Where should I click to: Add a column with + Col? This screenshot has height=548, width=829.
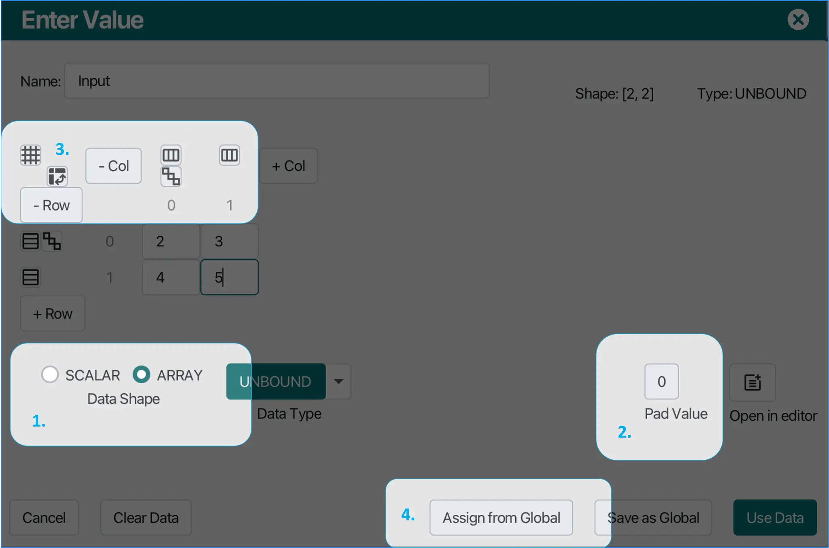click(288, 166)
